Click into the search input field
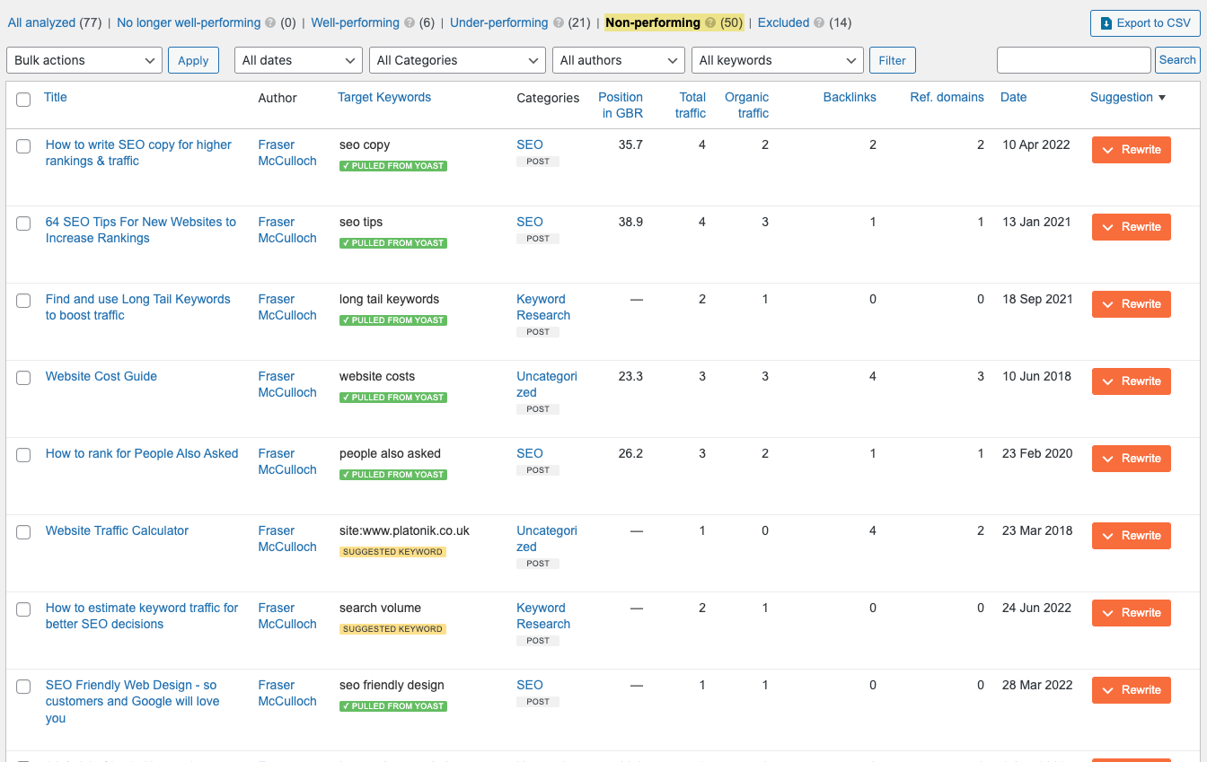 click(x=1073, y=59)
